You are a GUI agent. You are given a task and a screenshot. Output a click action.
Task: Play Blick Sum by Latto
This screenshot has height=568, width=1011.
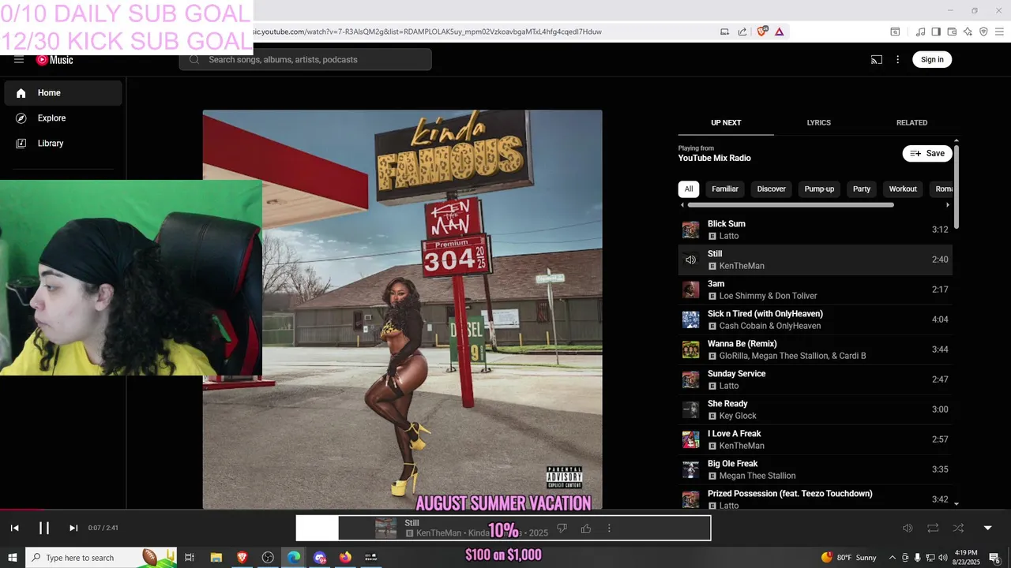pyautogui.click(x=815, y=230)
